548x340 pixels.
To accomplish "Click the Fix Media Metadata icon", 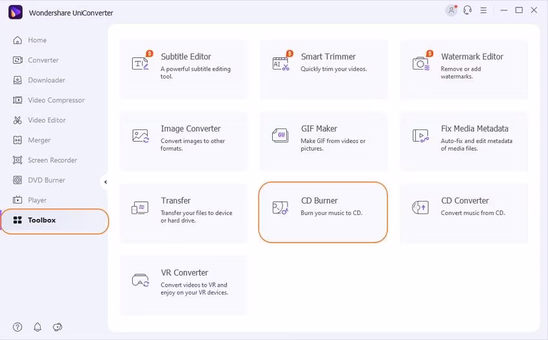I will pos(420,135).
